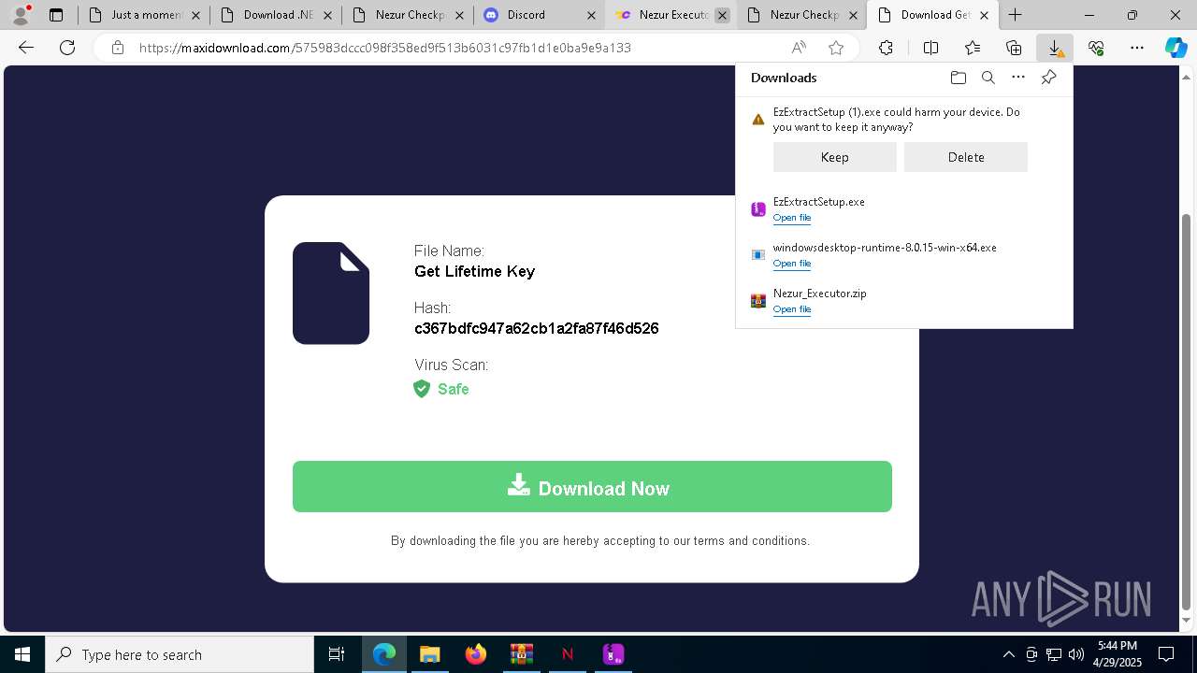The height and width of the screenshot is (673, 1197).
Task: Launch Copilot sidebar icon
Action: (1175, 48)
